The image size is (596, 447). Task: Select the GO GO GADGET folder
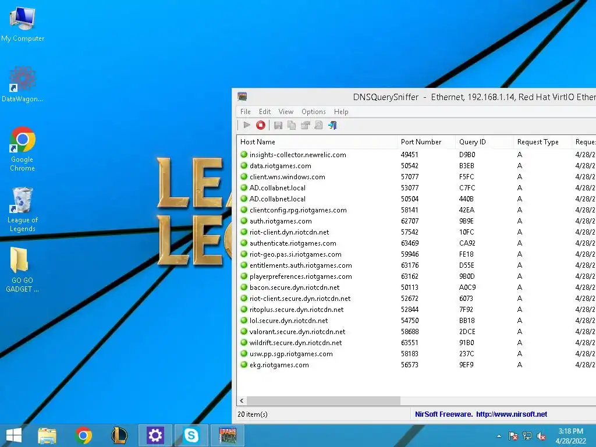coord(23,270)
